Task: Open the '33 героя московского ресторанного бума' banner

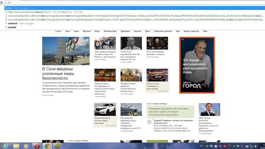Action: point(197,65)
